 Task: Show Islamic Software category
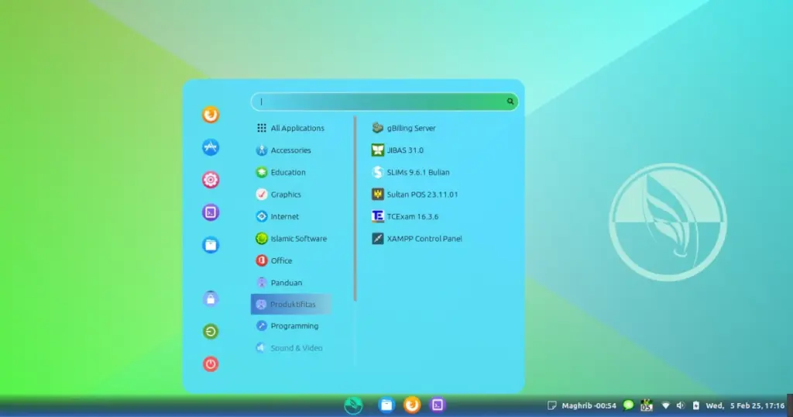click(291, 239)
